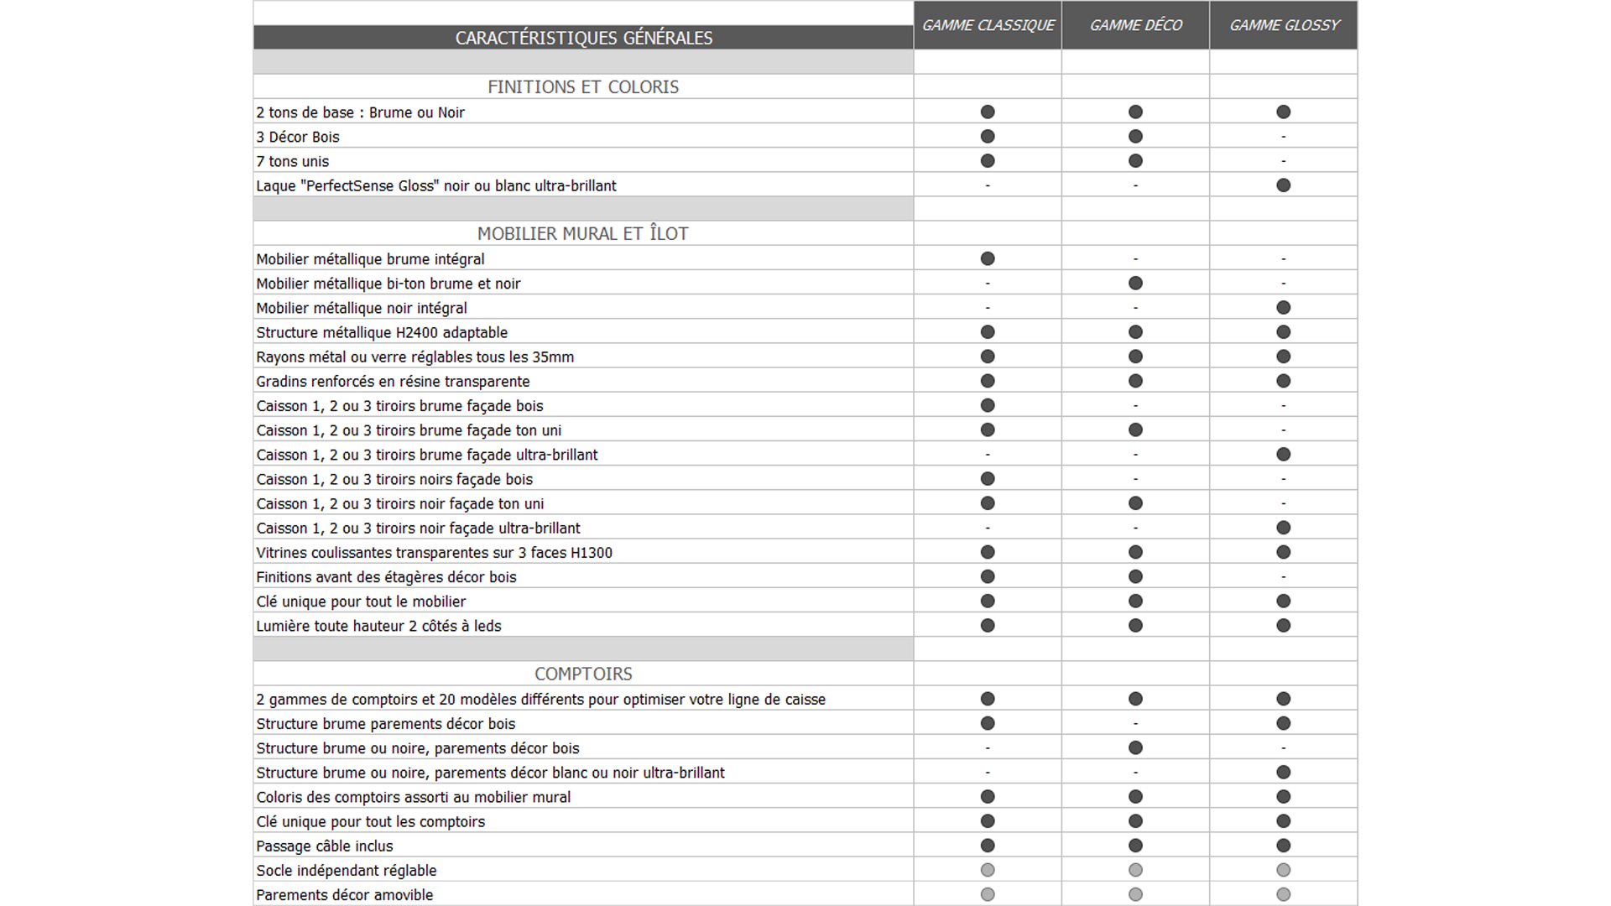Click Classique dot for 'brume façade bois' caisson
1611x906 pixels.
[x=988, y=405]
